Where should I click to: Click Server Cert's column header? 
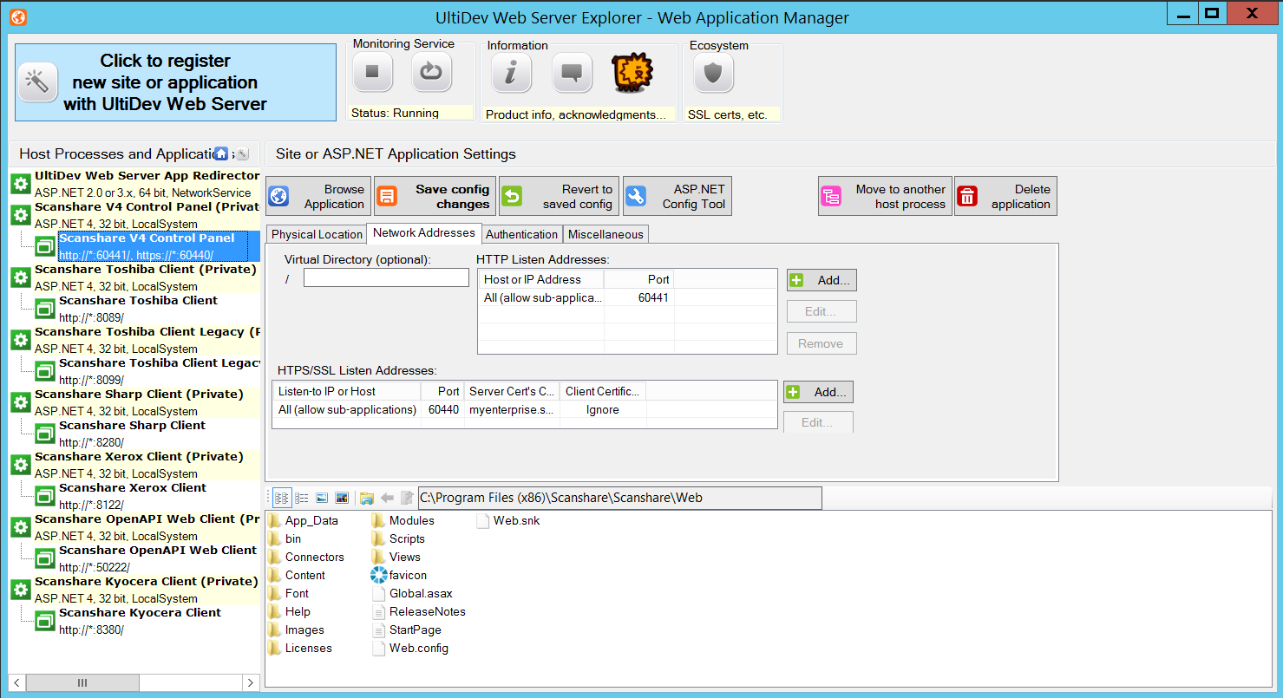point(512,391)
